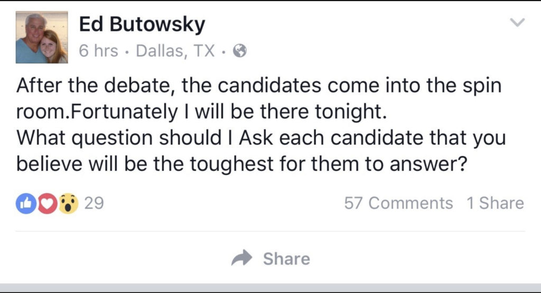Click the 'room.Fortunately I will be there' line
541x293 pixels.
[201, 112]
